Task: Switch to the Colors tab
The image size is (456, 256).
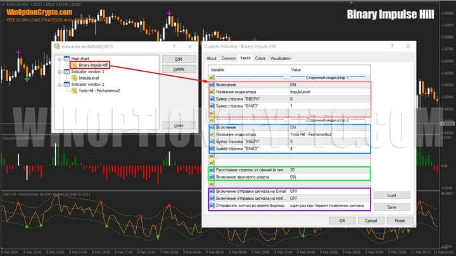Action: point(260,58)
